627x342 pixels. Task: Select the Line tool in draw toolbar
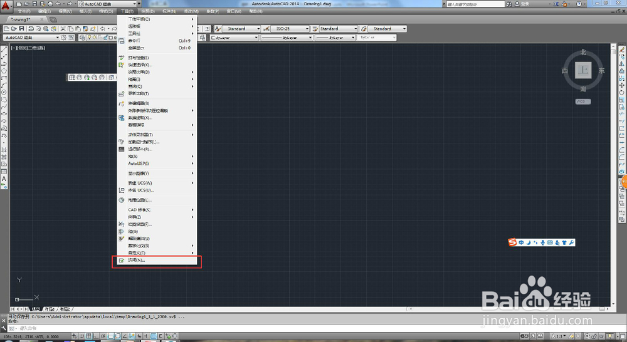pyautogui.click(x=4, y=50)
